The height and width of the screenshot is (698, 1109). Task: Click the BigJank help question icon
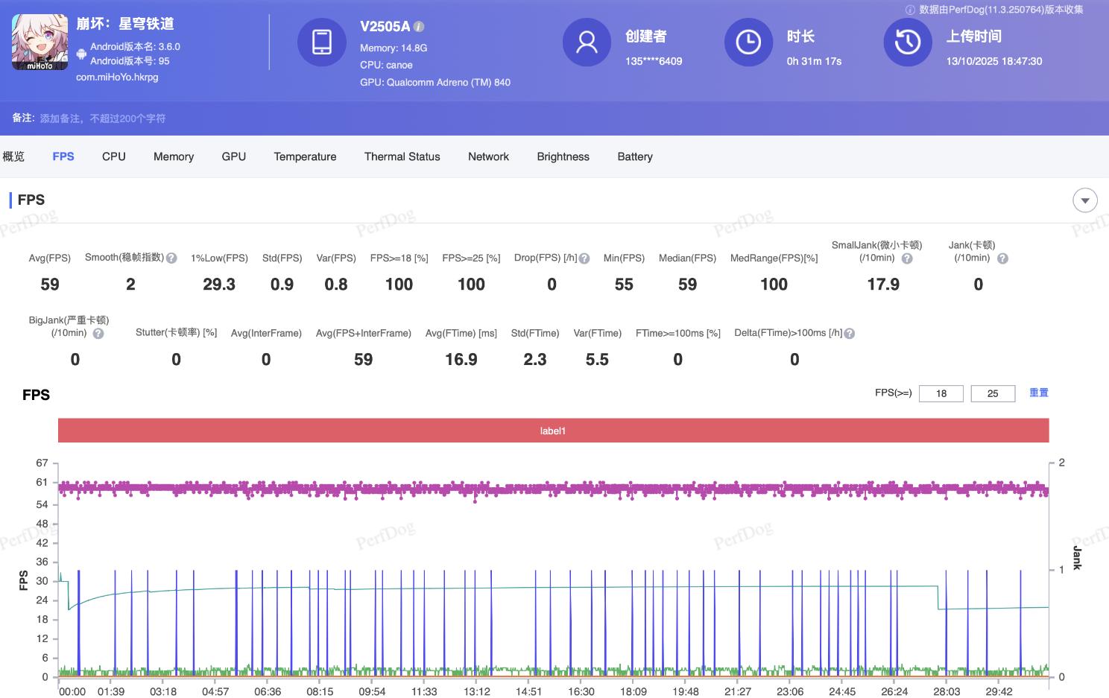click(98, 334)
